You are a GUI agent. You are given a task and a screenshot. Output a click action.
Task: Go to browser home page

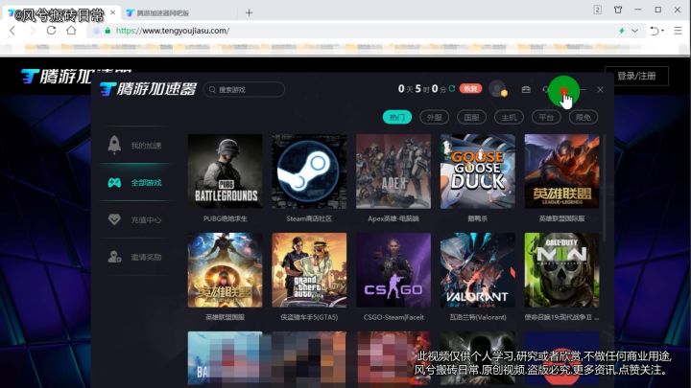pos(71,31)
